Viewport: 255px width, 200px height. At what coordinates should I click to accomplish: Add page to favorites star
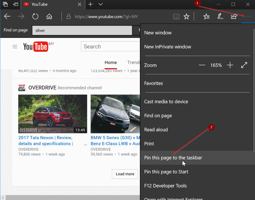click(x=187, y=16)
